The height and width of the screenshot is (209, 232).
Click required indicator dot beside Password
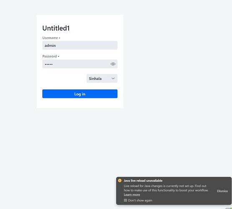click(59, 56)
